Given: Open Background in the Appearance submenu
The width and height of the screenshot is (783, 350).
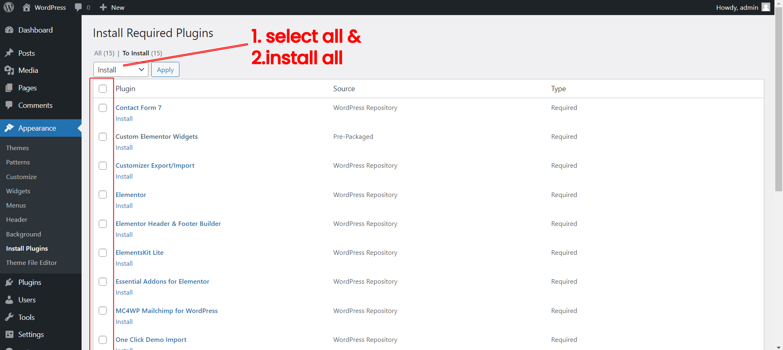Looking at the screenshot, I should tap(24, 234).
